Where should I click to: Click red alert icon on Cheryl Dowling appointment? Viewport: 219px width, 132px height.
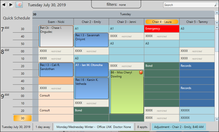[x=141, y=73]
